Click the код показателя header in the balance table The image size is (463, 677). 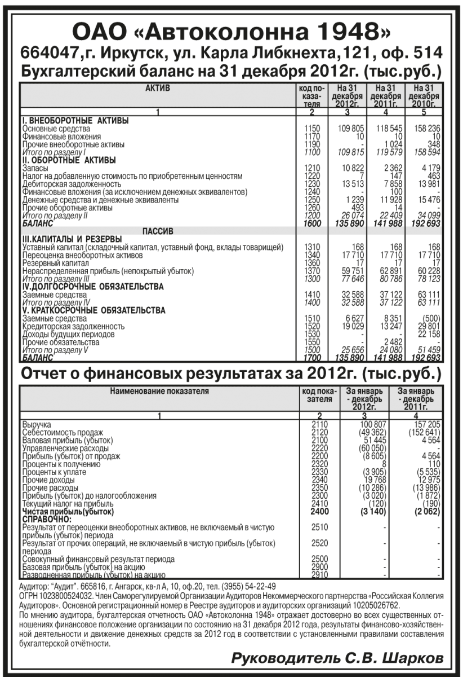pos(311,96)
